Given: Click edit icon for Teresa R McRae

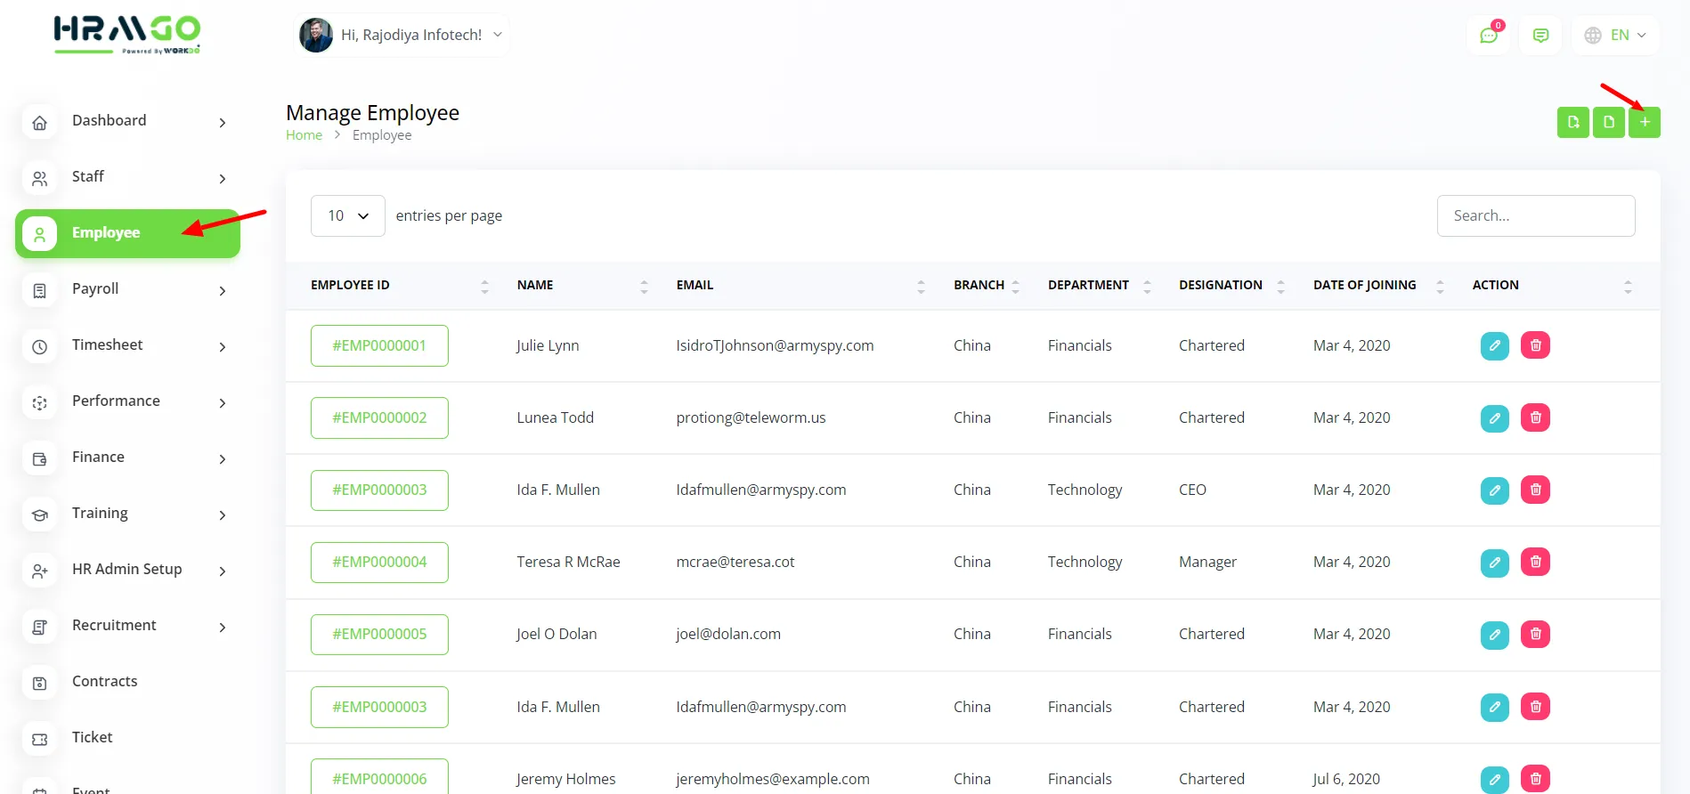Looking at the screenshot, I should pyautogui.click(x=1494, y=562).
